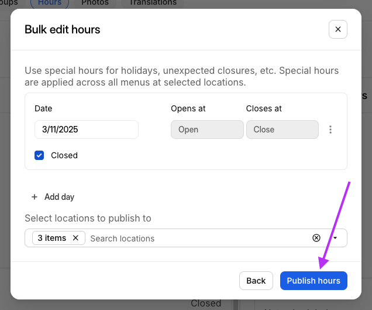Screen dimensions: 372x310
Task: Expand the locations dropdown arrow
Action: point(336,238)
